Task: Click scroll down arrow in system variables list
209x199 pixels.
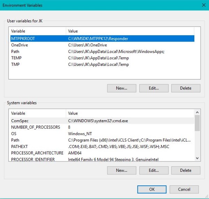Action: (197, 158)
